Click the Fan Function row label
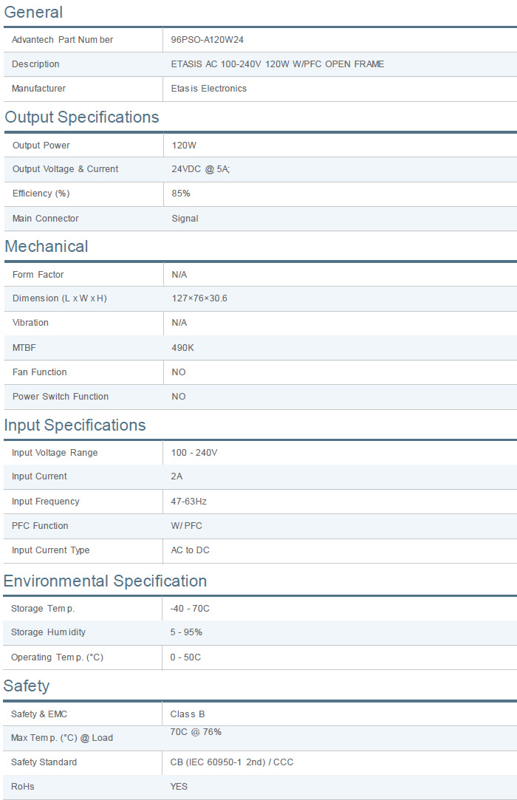The width and height of the screenshot is (517, 800). tap(39, 372)
